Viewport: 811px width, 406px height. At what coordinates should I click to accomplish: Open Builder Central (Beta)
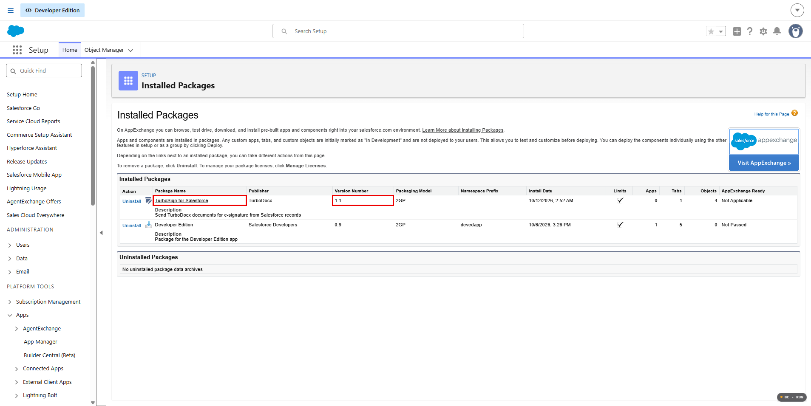[49, 355]
